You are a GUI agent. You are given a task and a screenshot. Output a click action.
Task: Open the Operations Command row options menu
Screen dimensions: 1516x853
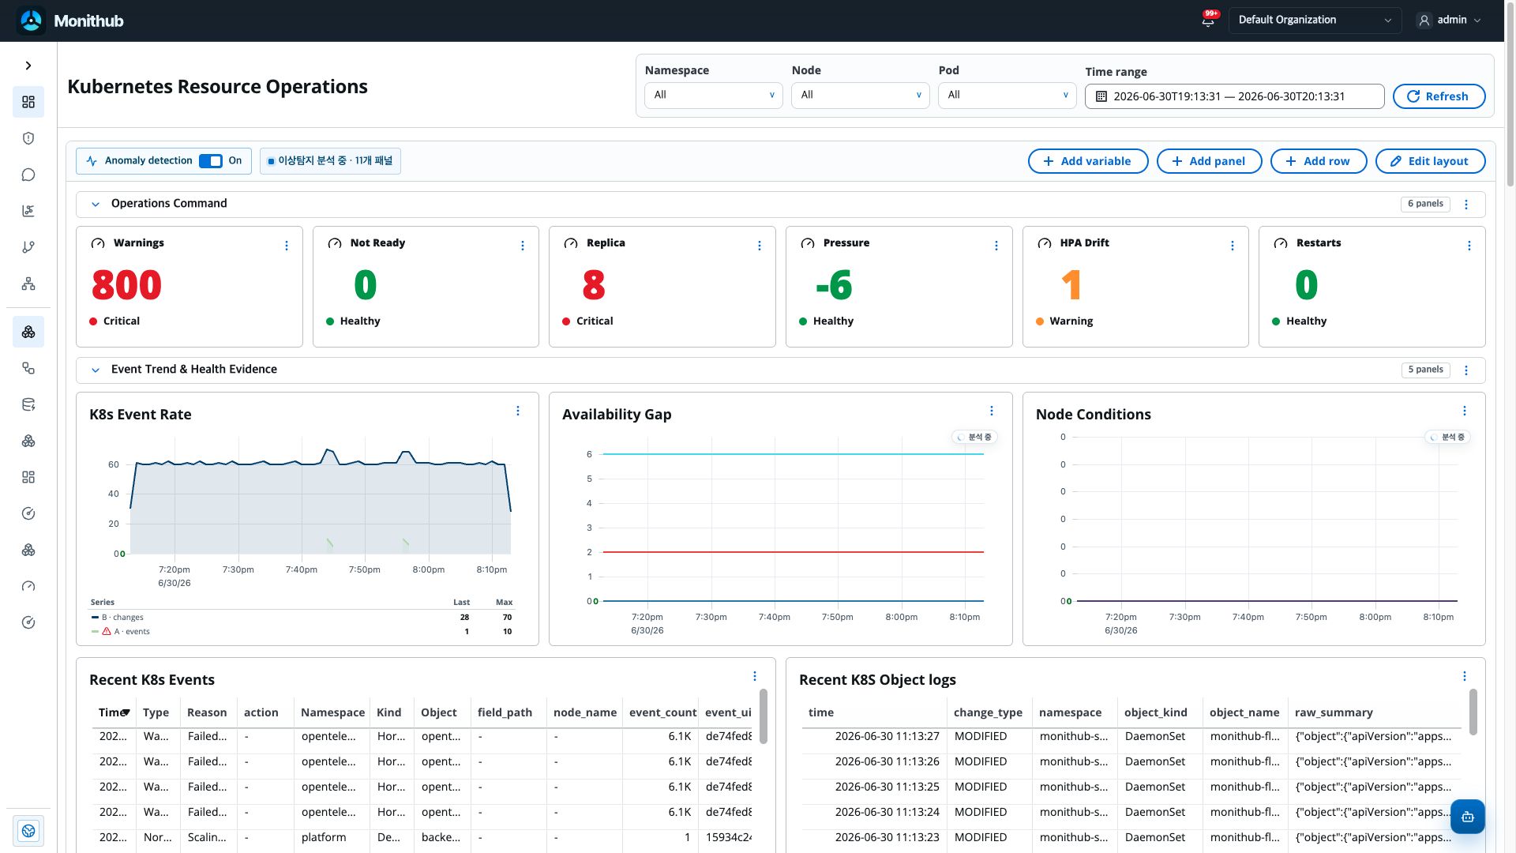1466,205
